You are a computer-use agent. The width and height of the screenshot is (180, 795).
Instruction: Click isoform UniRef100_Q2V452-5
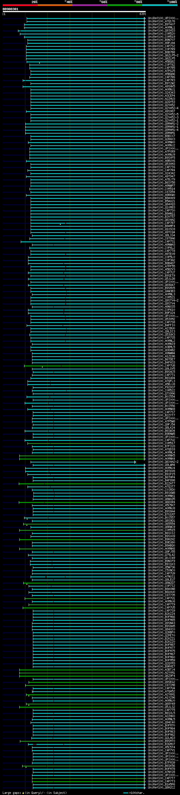(x=163, y=114)
